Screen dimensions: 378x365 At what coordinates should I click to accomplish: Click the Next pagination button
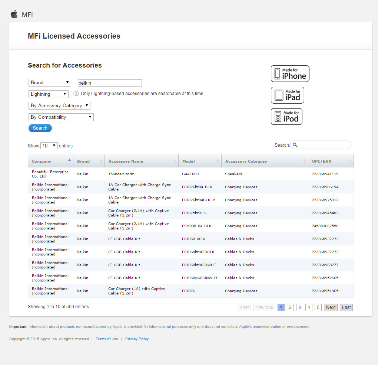tap(331, 307)
